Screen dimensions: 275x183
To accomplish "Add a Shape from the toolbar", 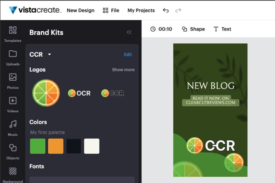I will 193,29.
